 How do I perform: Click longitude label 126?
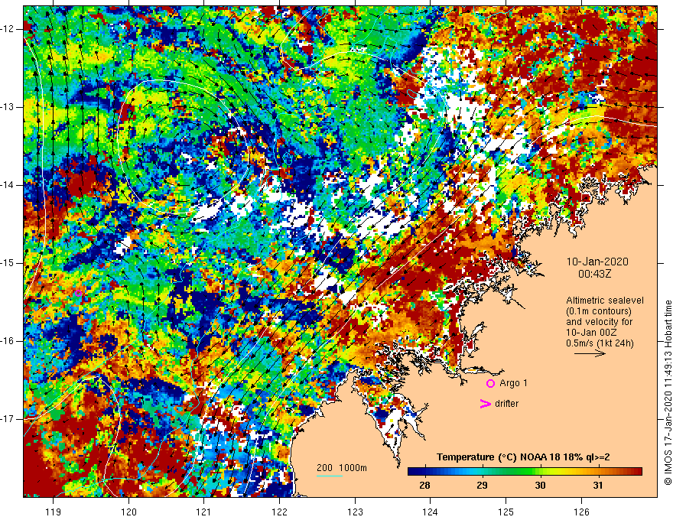click(581, 512)
